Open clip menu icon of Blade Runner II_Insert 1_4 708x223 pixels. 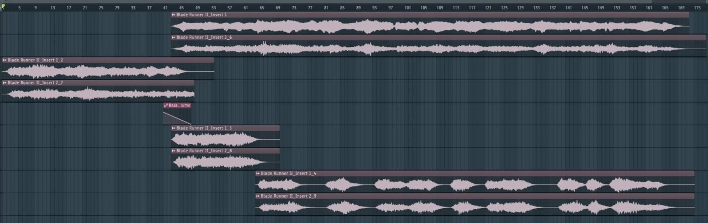(258, 173)
